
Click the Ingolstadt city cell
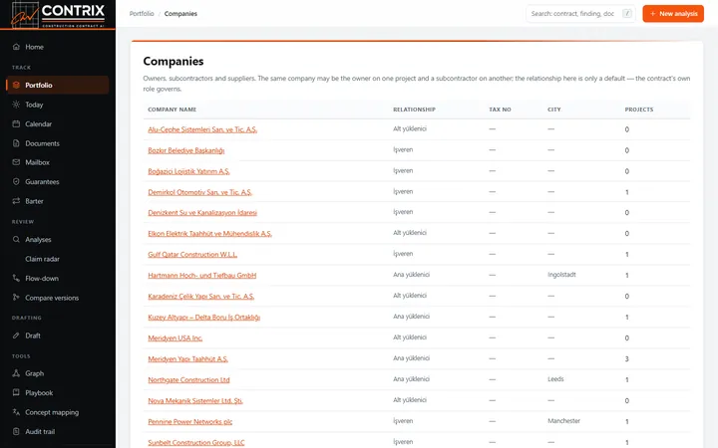(x=561, y=275)
